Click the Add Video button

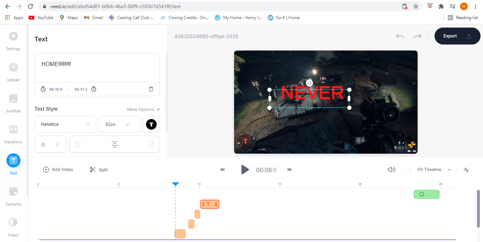[x=58, y=170]
